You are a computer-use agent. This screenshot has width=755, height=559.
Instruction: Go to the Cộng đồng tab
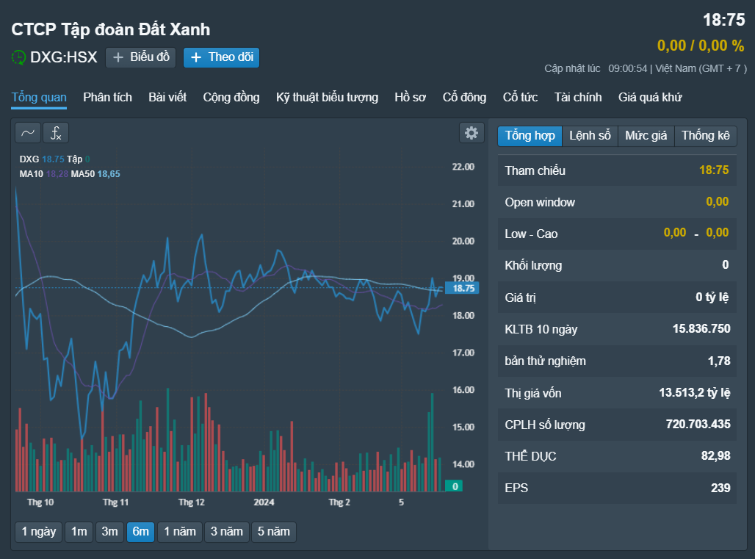coord(231,97)
